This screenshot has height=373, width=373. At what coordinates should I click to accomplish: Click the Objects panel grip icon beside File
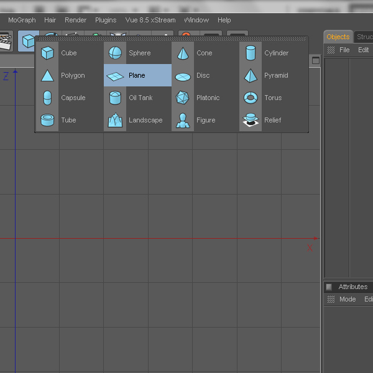(x=331, y=50)
